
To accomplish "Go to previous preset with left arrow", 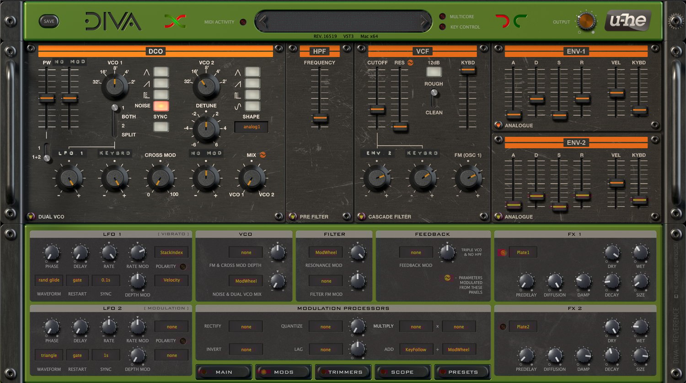I will pos(262,22).
